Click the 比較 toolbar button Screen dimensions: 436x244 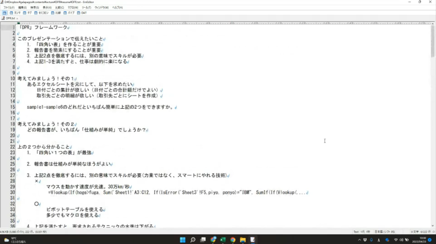coord(56,13)
